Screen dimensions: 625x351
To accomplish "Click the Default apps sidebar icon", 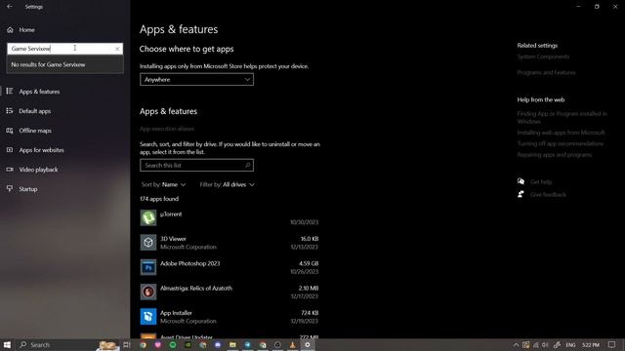I will click(10, 110).
